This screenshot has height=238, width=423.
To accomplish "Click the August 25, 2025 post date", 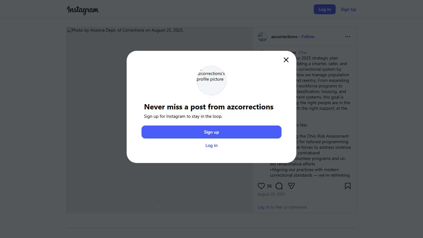I will [x=271, y=194].
